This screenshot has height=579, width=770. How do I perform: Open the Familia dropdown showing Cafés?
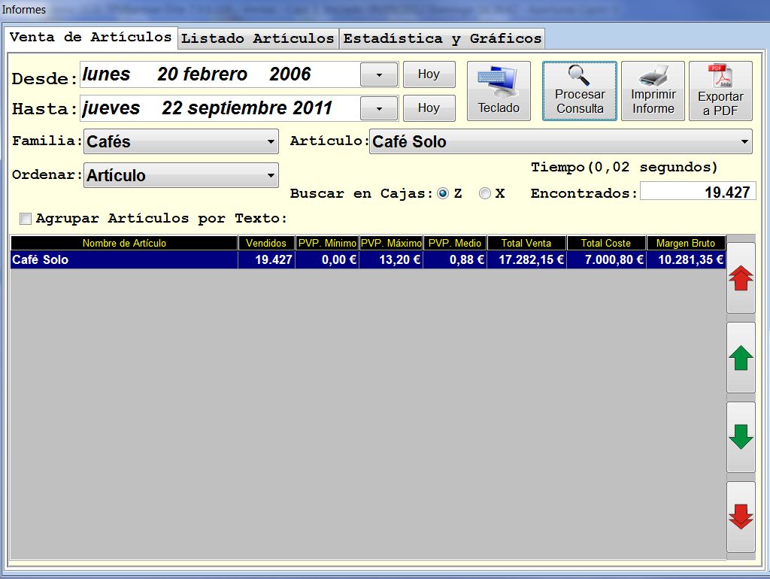pyautogui.click(x=180, y=141)
